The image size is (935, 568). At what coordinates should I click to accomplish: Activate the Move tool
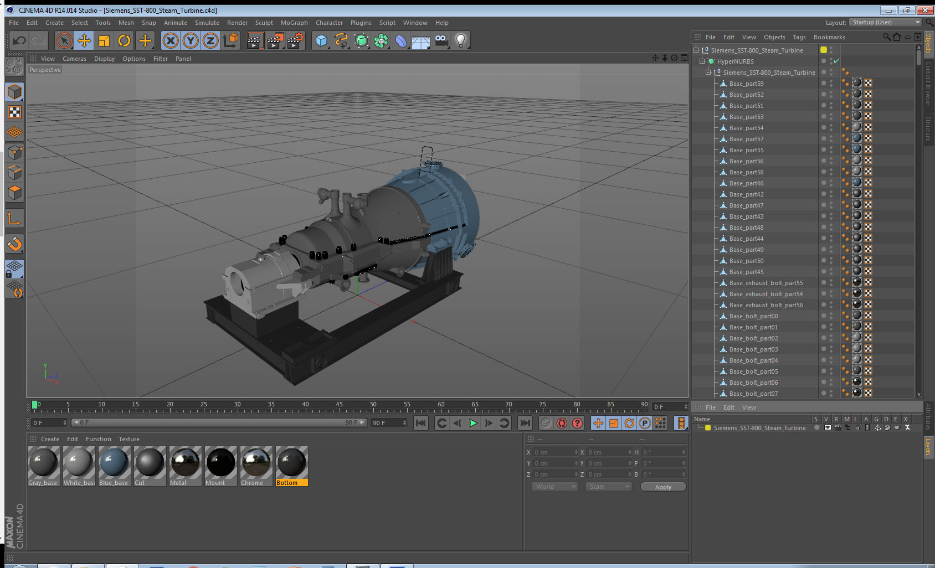pos(84,40)
